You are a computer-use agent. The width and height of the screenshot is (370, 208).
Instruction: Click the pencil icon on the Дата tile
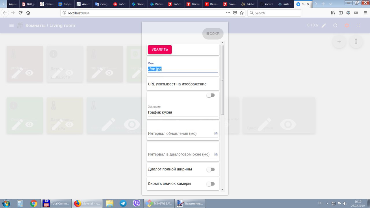coord(57,73)
